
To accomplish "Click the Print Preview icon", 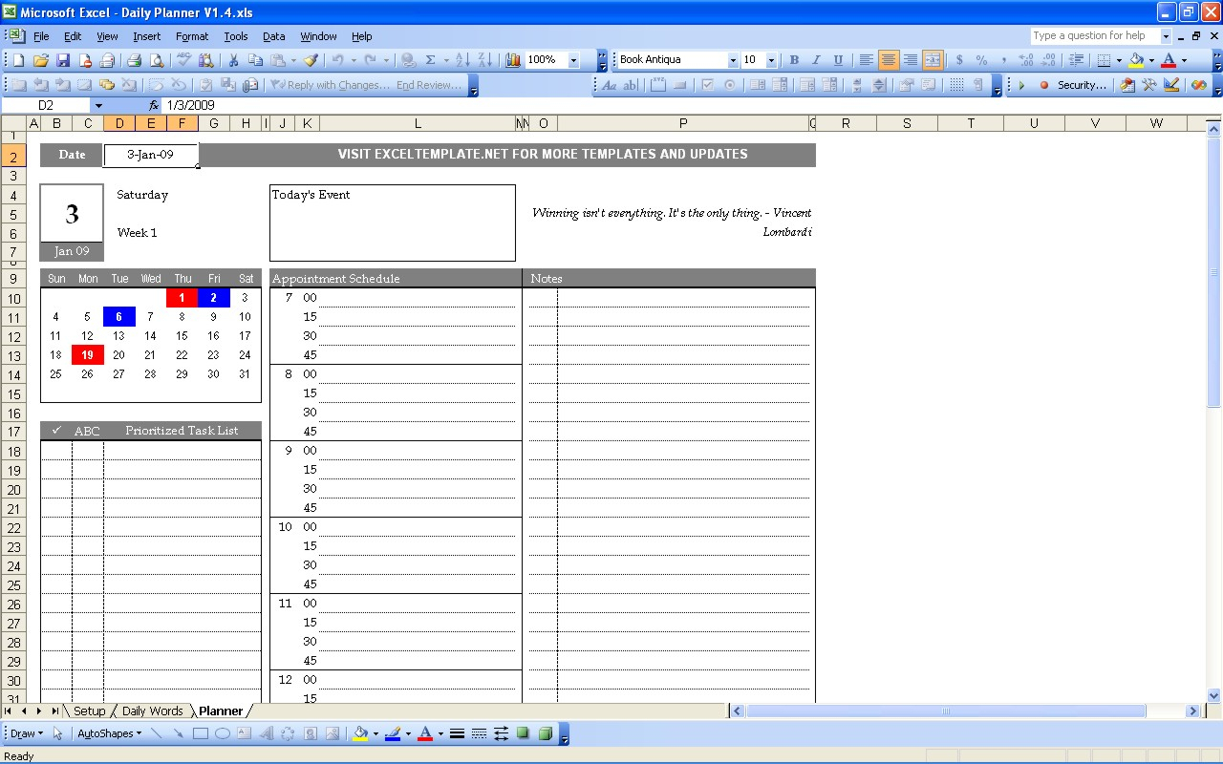I will (157, 60).
